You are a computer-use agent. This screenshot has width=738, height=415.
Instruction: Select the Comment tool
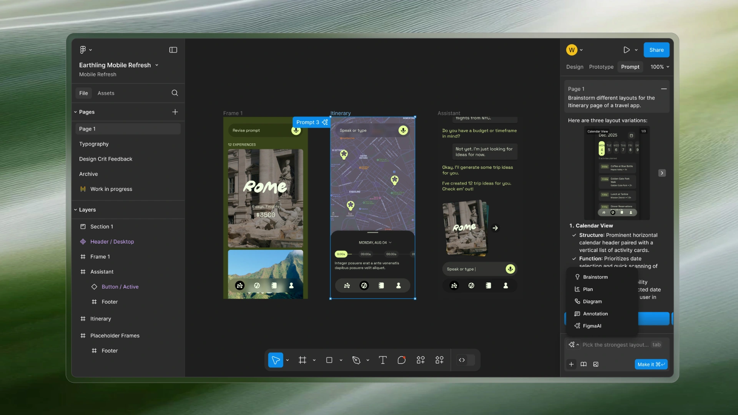[x=402, y=360]
